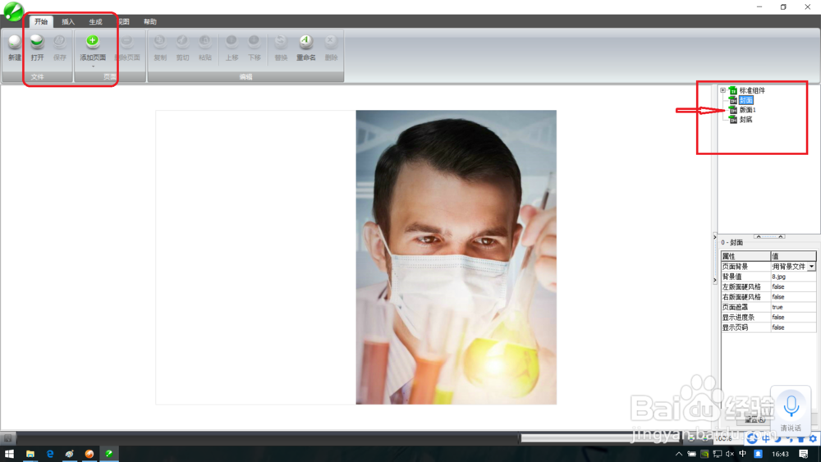
Task: Click the 页面遮罩 true value
Action: coord(793,307)
